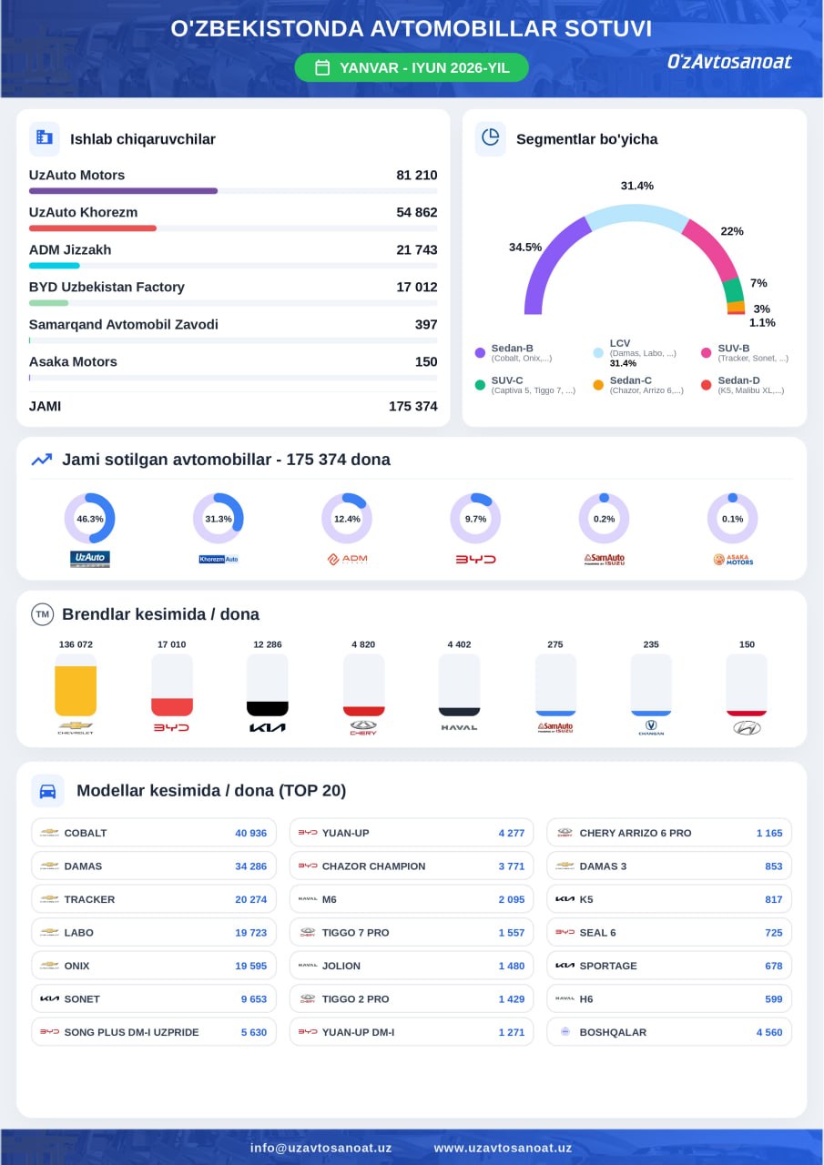Viewport: 824px width, 1165px height.
Task: Click the Hyundai logo under the 150 bar
Action: pos(747,727)
